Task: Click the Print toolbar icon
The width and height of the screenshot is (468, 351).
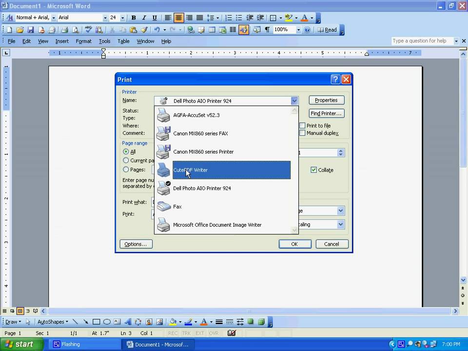Action: [65, 30]
